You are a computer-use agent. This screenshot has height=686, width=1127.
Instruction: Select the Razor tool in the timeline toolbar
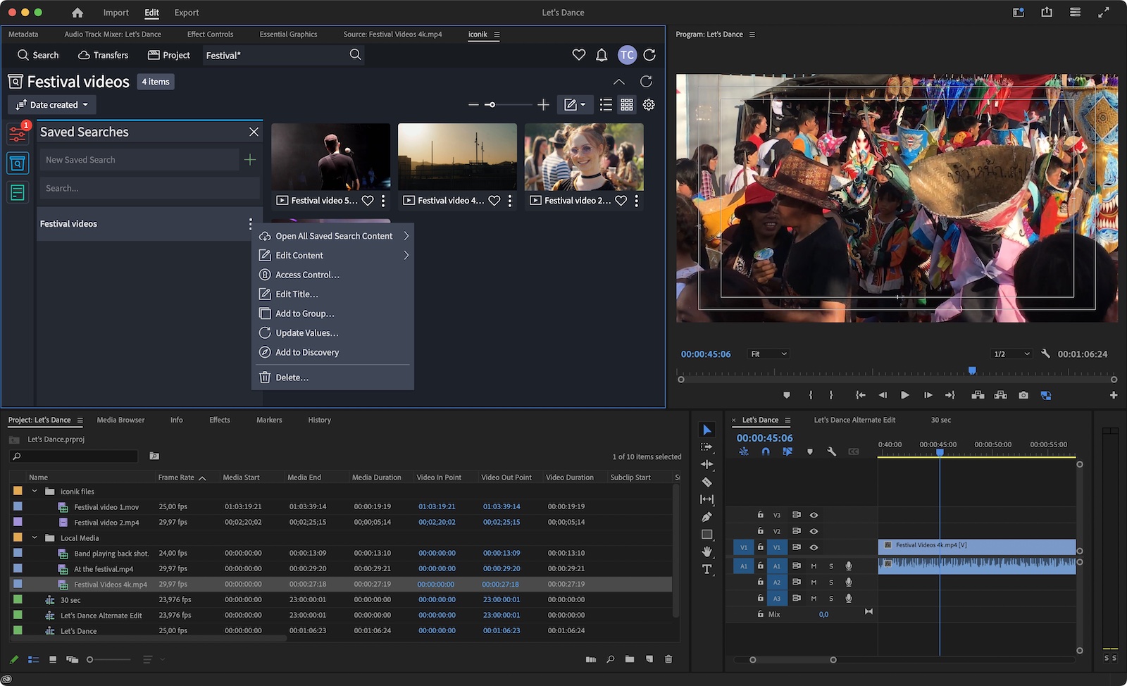(707, 482)
